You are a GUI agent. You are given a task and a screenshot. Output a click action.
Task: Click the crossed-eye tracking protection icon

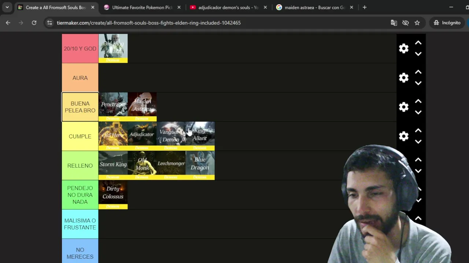[x=405, y=23]
